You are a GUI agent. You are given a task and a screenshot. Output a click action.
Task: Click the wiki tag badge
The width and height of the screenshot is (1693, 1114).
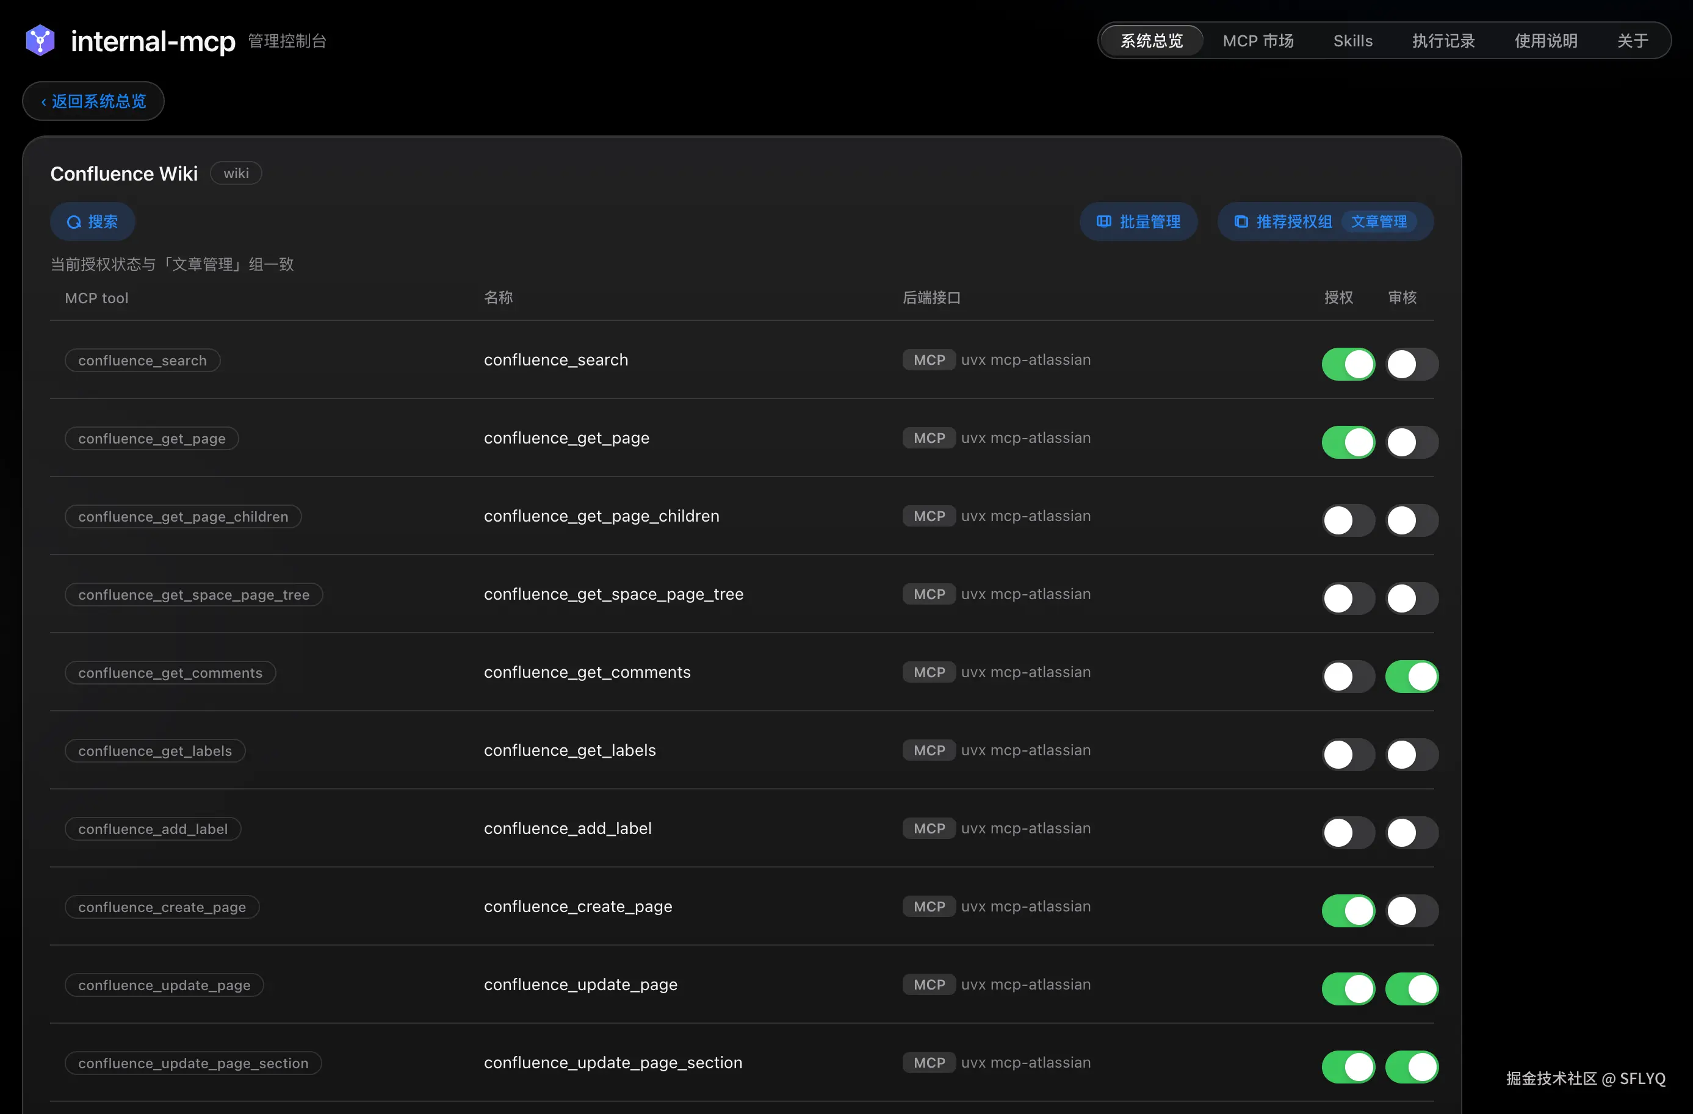[236, 173]
